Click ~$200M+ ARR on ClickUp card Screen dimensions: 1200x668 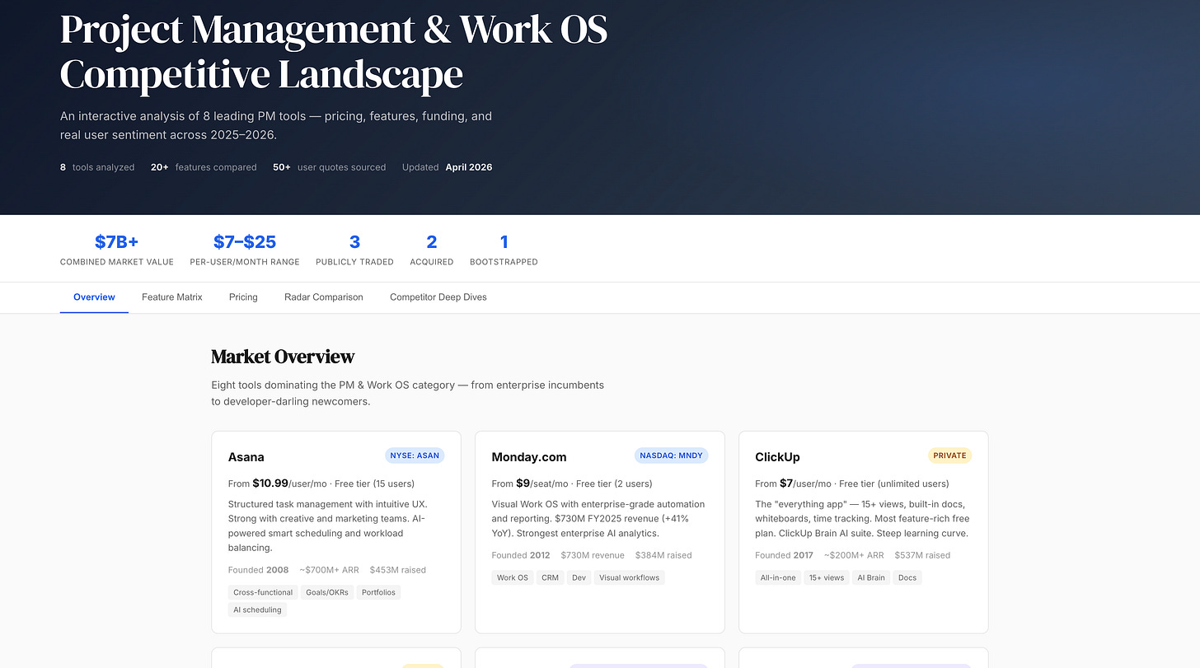854,555
